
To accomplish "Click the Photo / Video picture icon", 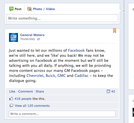I will 29,9.
